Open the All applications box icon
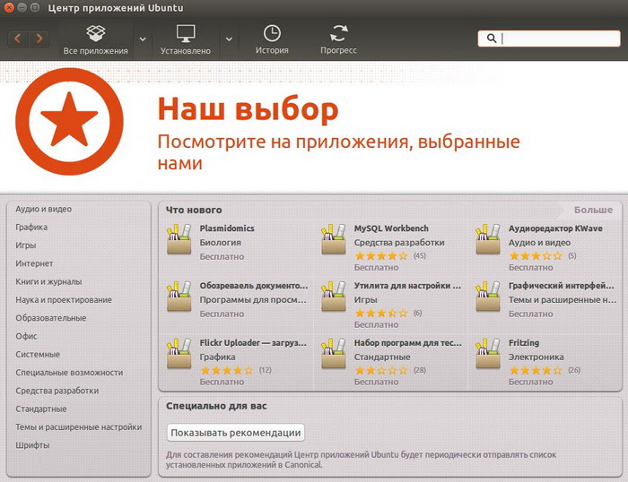628x482 pixels. 96,33
